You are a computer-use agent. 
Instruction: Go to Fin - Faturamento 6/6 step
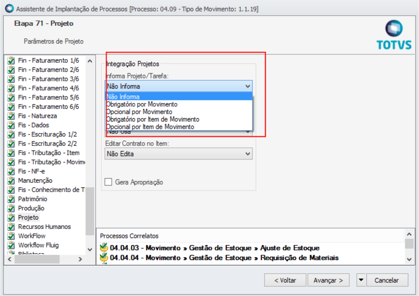pos(48,107)
